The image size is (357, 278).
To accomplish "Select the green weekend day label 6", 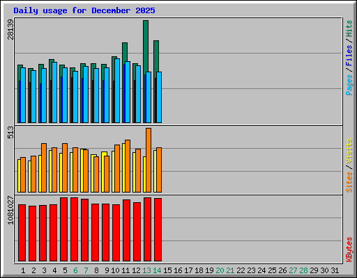I will point(75,270).
